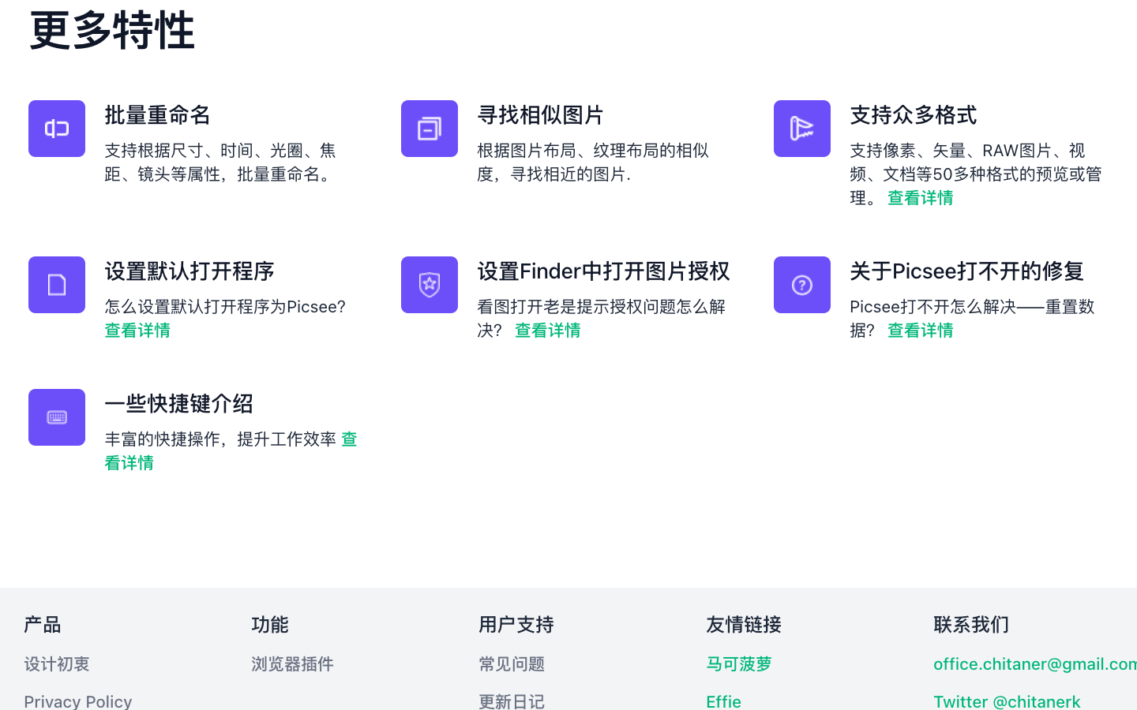This screenshot has width=1137, height=710.
Task: Click the Finder authorization shield icon
Action: point(429,285)
